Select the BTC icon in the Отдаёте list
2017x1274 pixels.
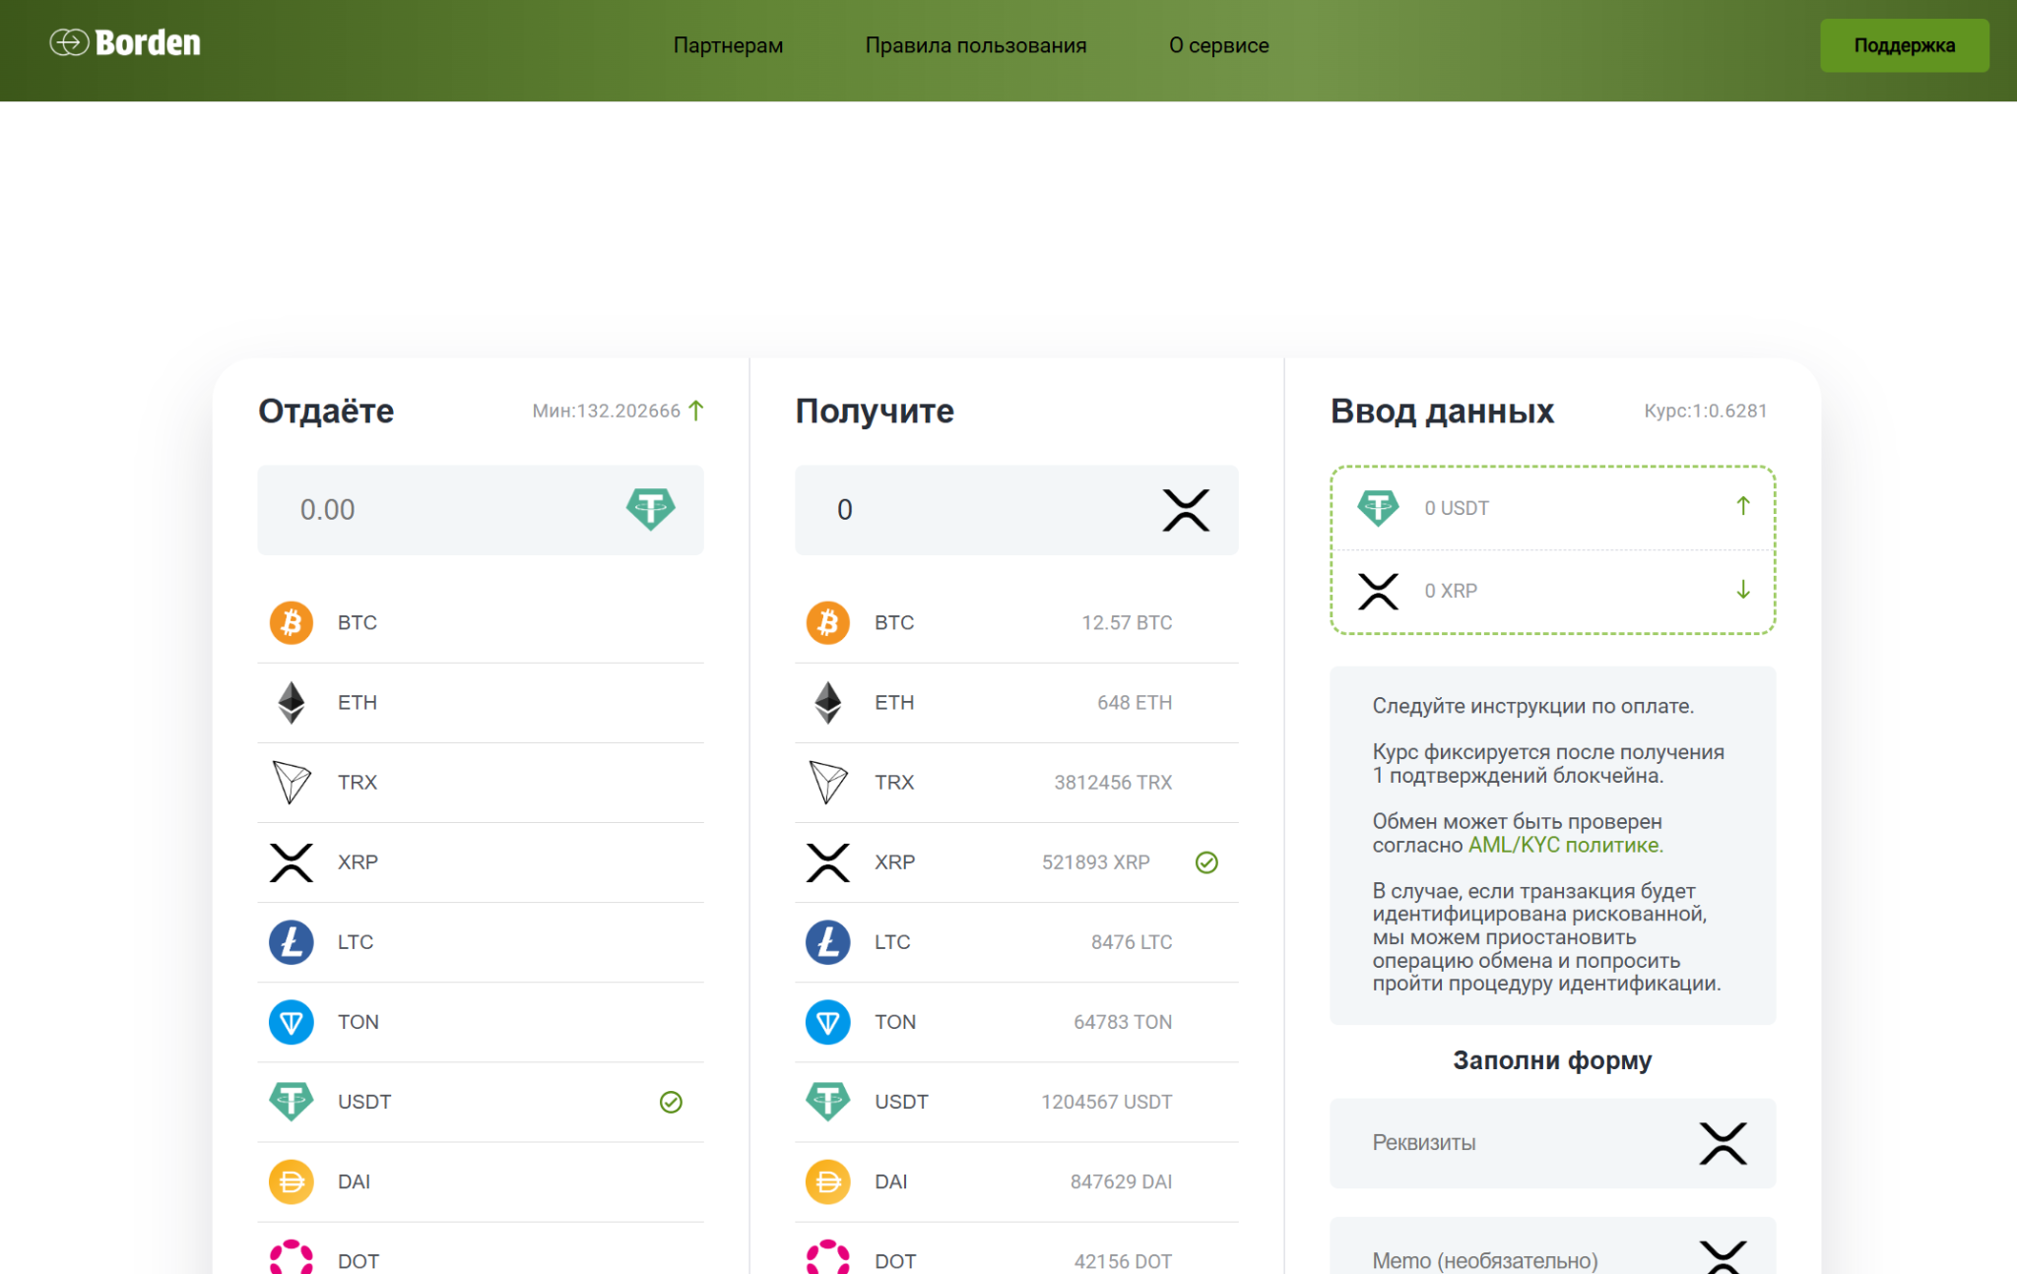[x=292, y=622]
